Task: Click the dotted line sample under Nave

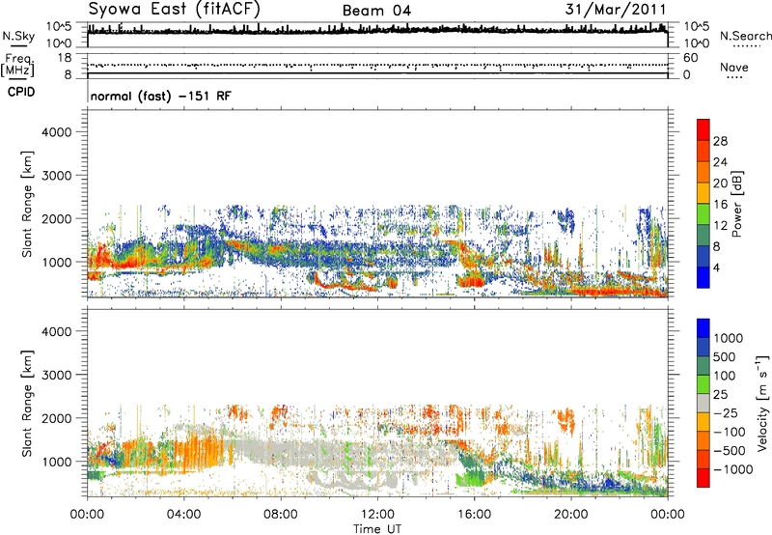Action: pos(734,78)
